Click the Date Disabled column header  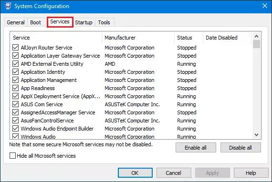(227, 38)
